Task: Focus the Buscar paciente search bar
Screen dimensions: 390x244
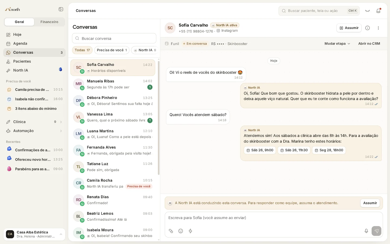Action: point(319,11)
